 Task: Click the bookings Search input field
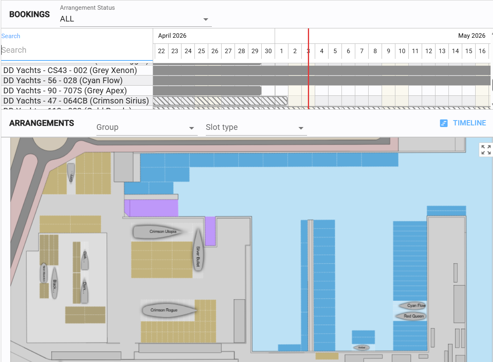point(77,50)
